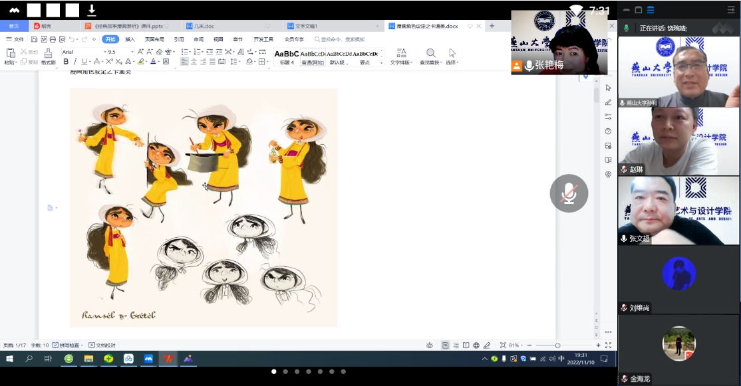Click the zoom slider in the status bar

557,345
